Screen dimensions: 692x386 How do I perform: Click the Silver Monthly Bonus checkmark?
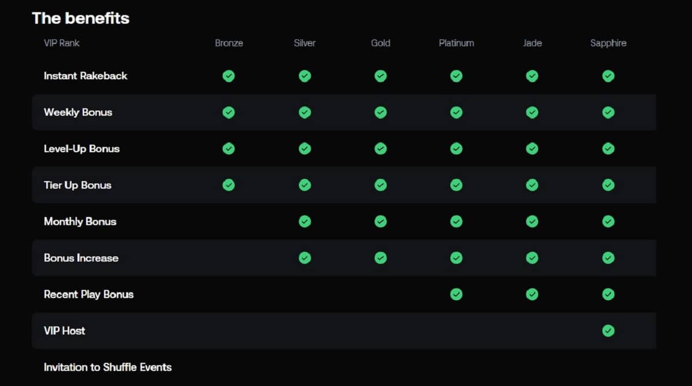(305, 221)
